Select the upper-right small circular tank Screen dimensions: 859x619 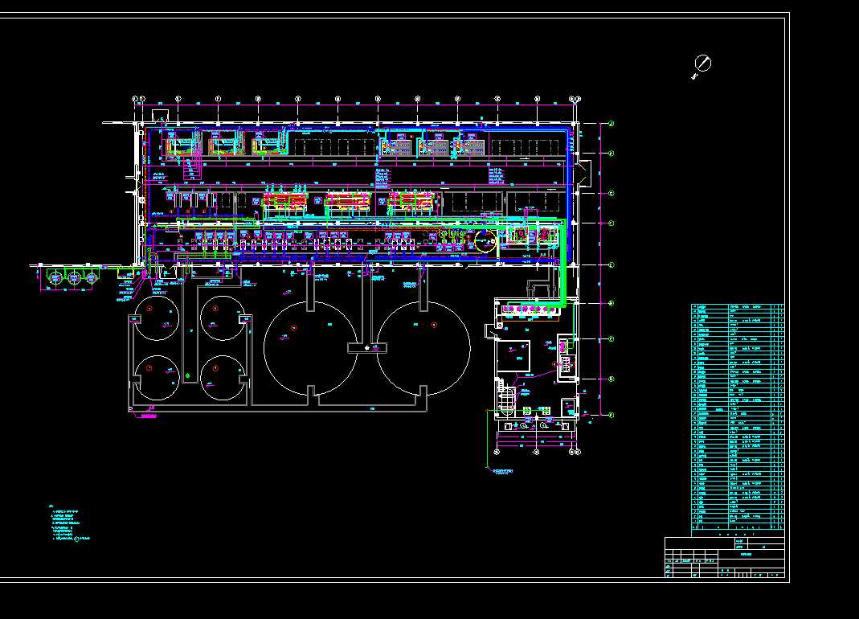click(x=223, y=318)
